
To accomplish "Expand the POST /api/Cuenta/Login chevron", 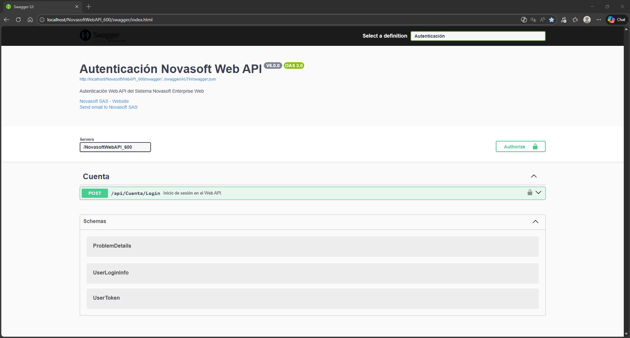I will 538,193.
